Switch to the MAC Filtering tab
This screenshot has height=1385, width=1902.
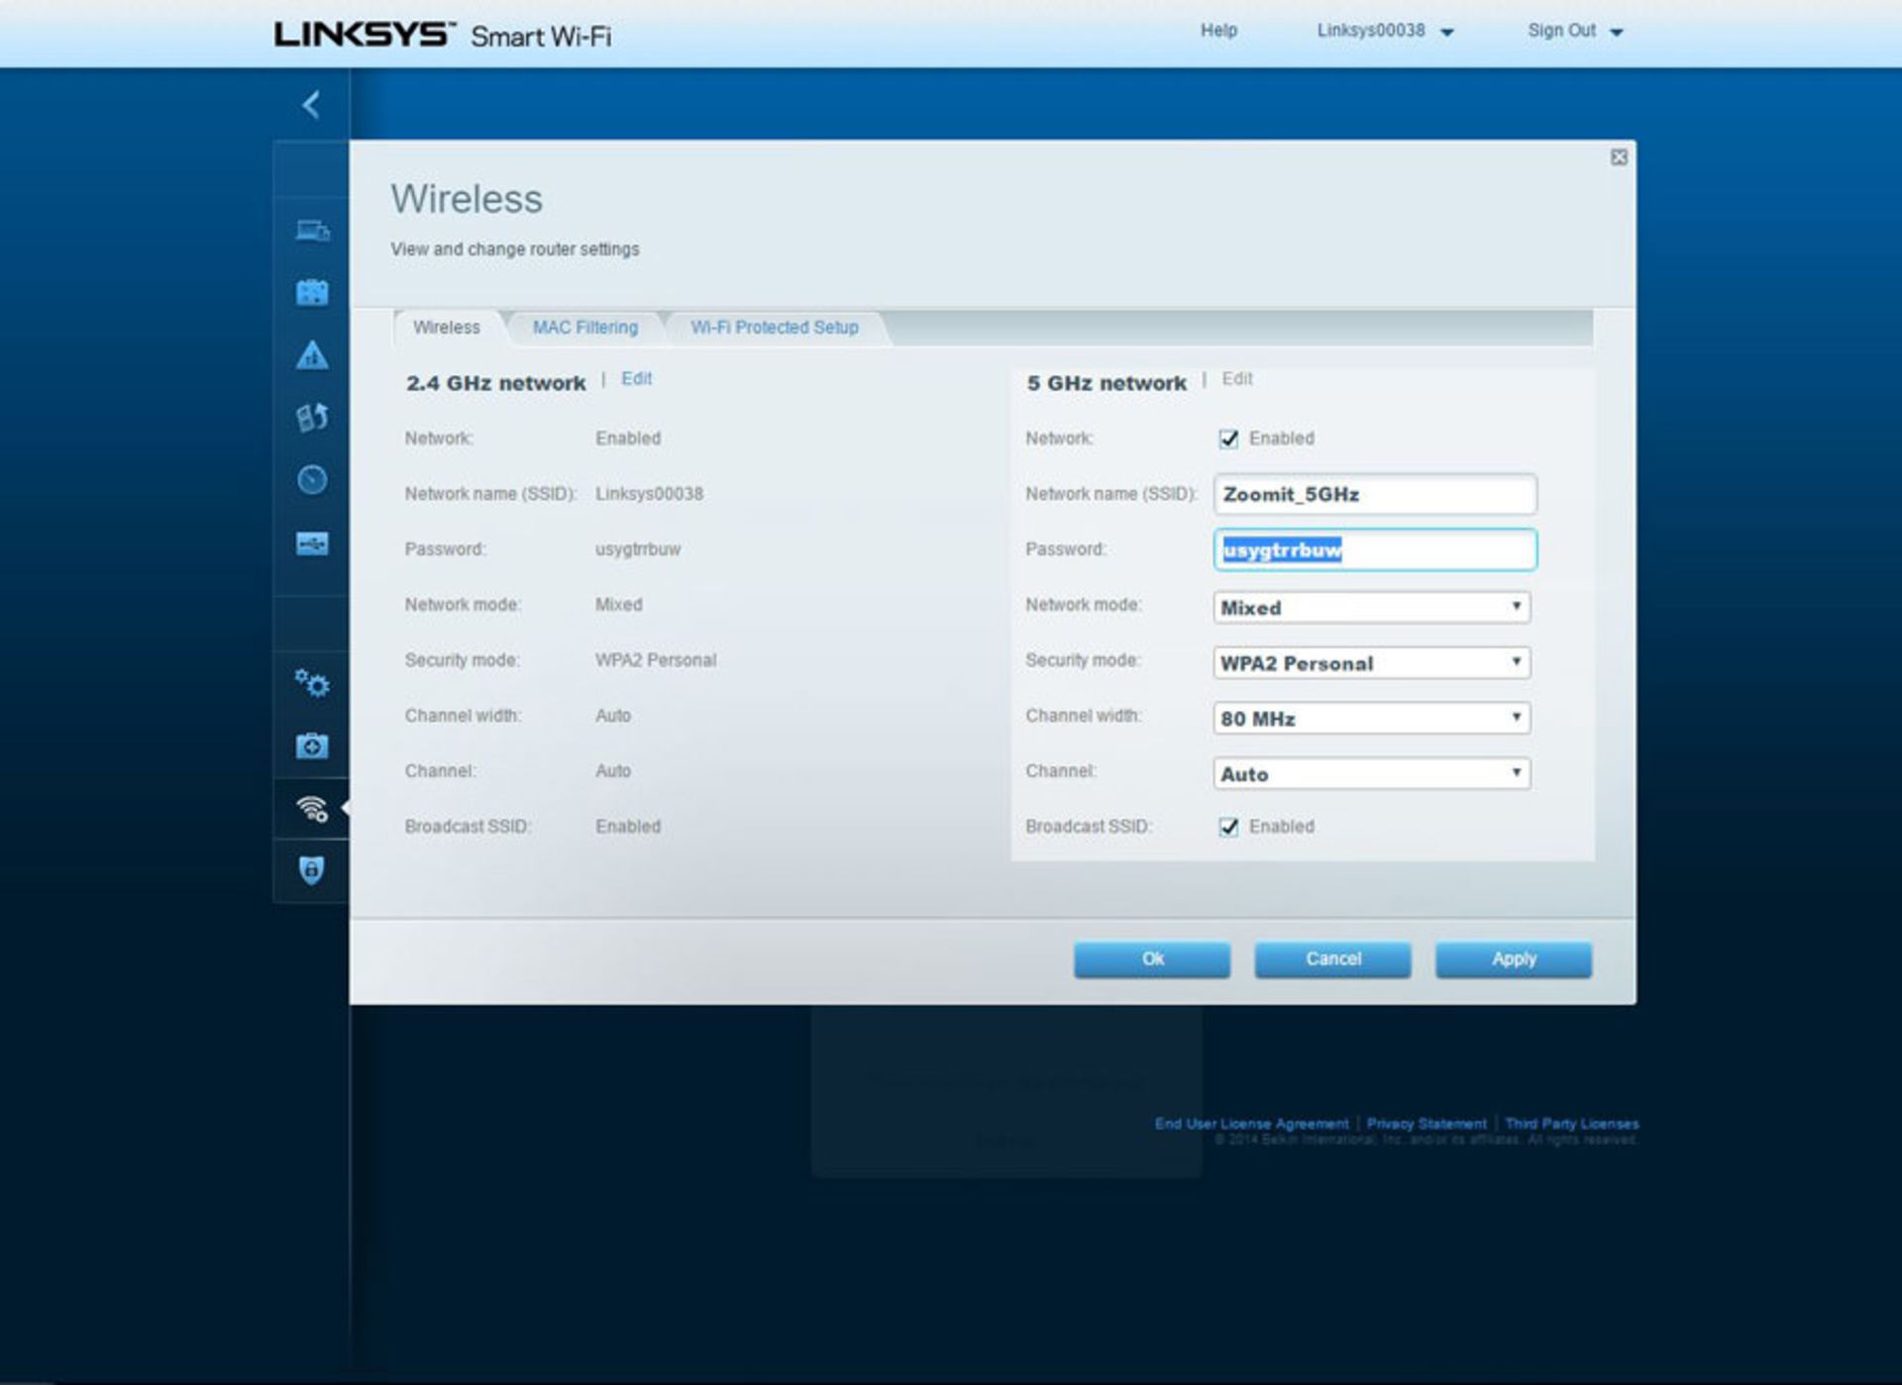[584, 328]
